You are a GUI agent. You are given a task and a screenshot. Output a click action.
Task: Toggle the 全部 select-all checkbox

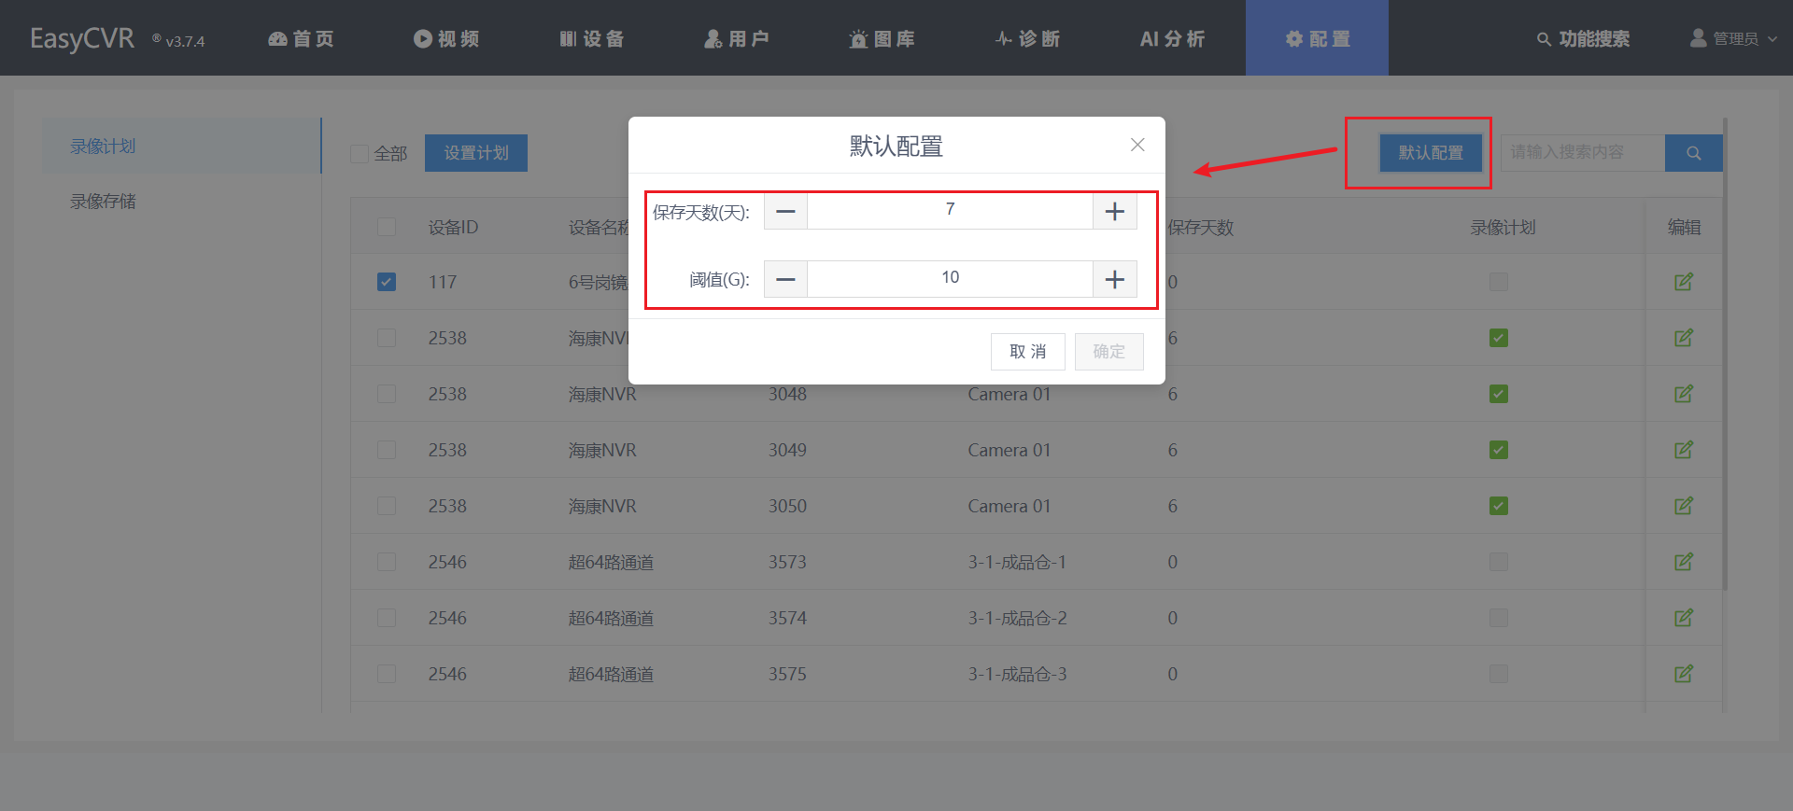pyautogui.click(x=360, y=154)
